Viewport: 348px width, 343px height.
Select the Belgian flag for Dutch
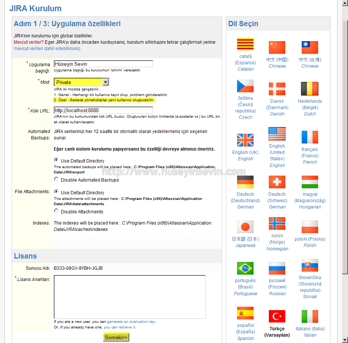[x=310, y=89]
